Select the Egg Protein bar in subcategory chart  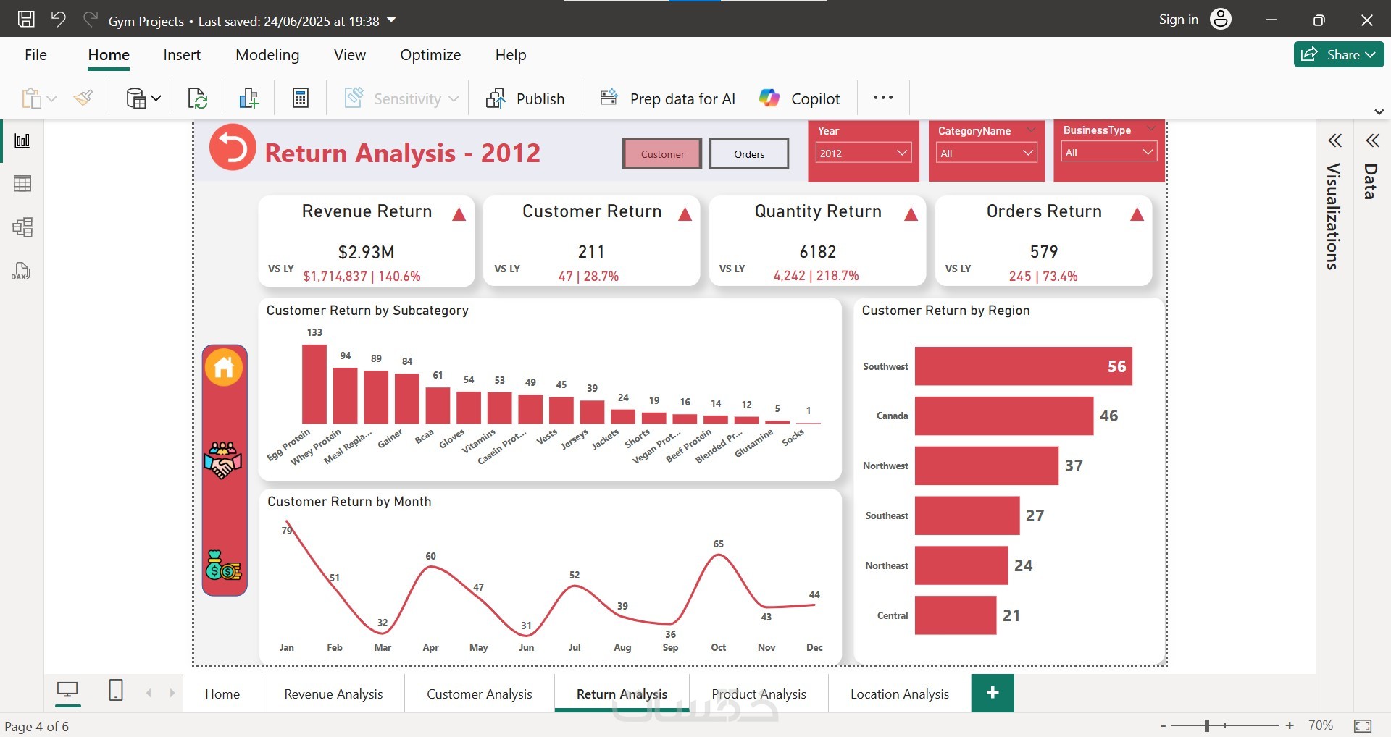pos(314,384)
